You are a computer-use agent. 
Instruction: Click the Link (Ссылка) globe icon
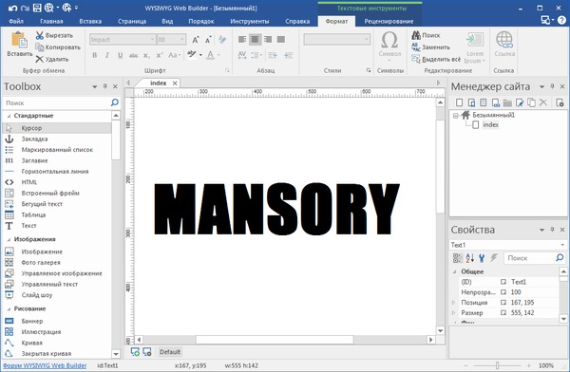point(504,40)
